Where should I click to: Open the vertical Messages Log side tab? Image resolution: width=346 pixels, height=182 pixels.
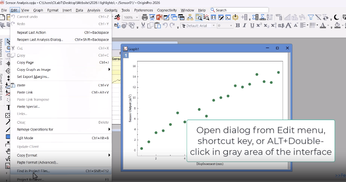click(2, 49)
